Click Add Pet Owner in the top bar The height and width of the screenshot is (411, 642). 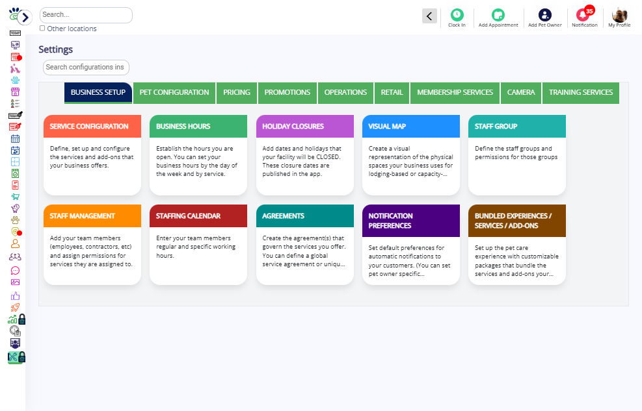click(x=544, y=18)
